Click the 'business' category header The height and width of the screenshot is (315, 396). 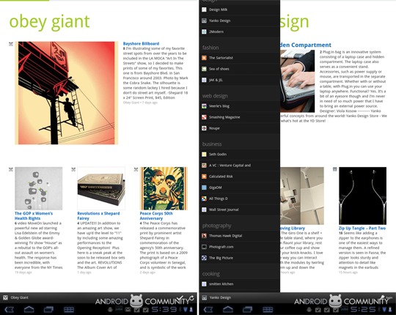(x=212, y=144)
